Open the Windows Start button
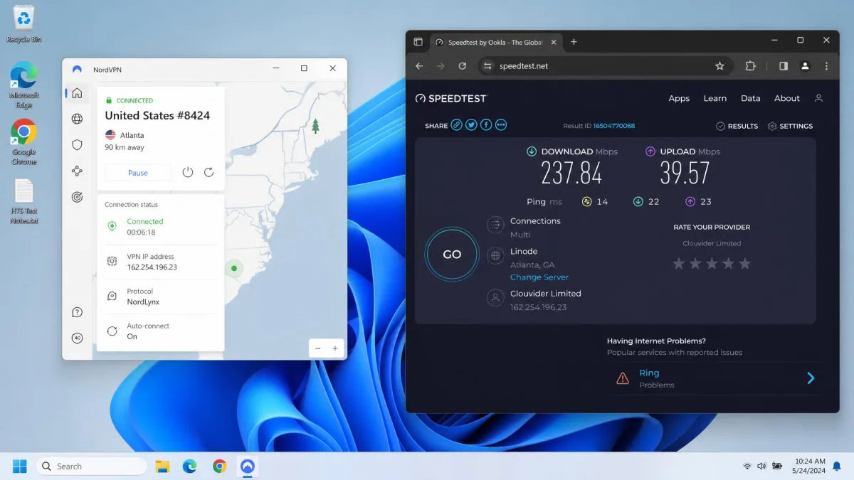854x480 pixels. coord(20,466)
